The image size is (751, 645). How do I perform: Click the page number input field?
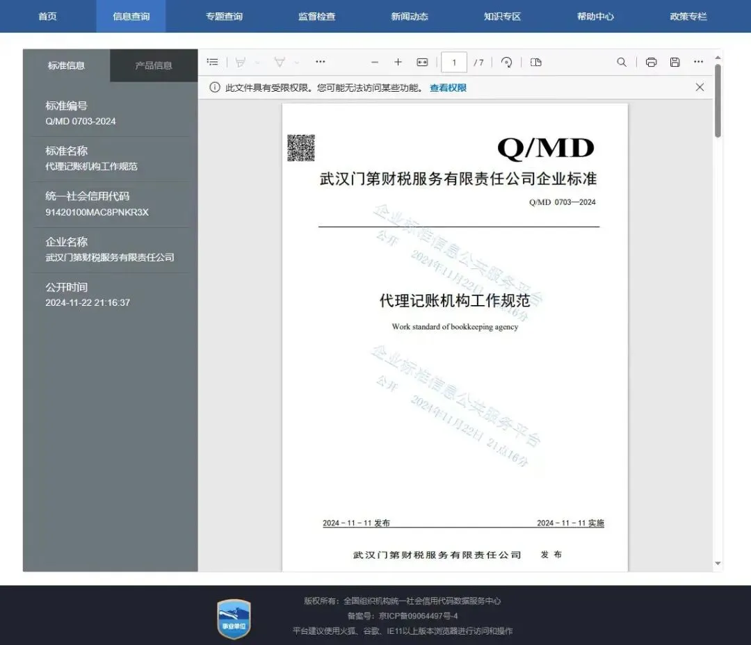[x=453, y=63]
